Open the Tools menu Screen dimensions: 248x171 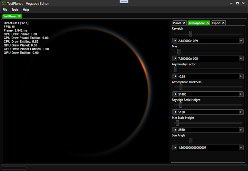[x=15, y=10]
